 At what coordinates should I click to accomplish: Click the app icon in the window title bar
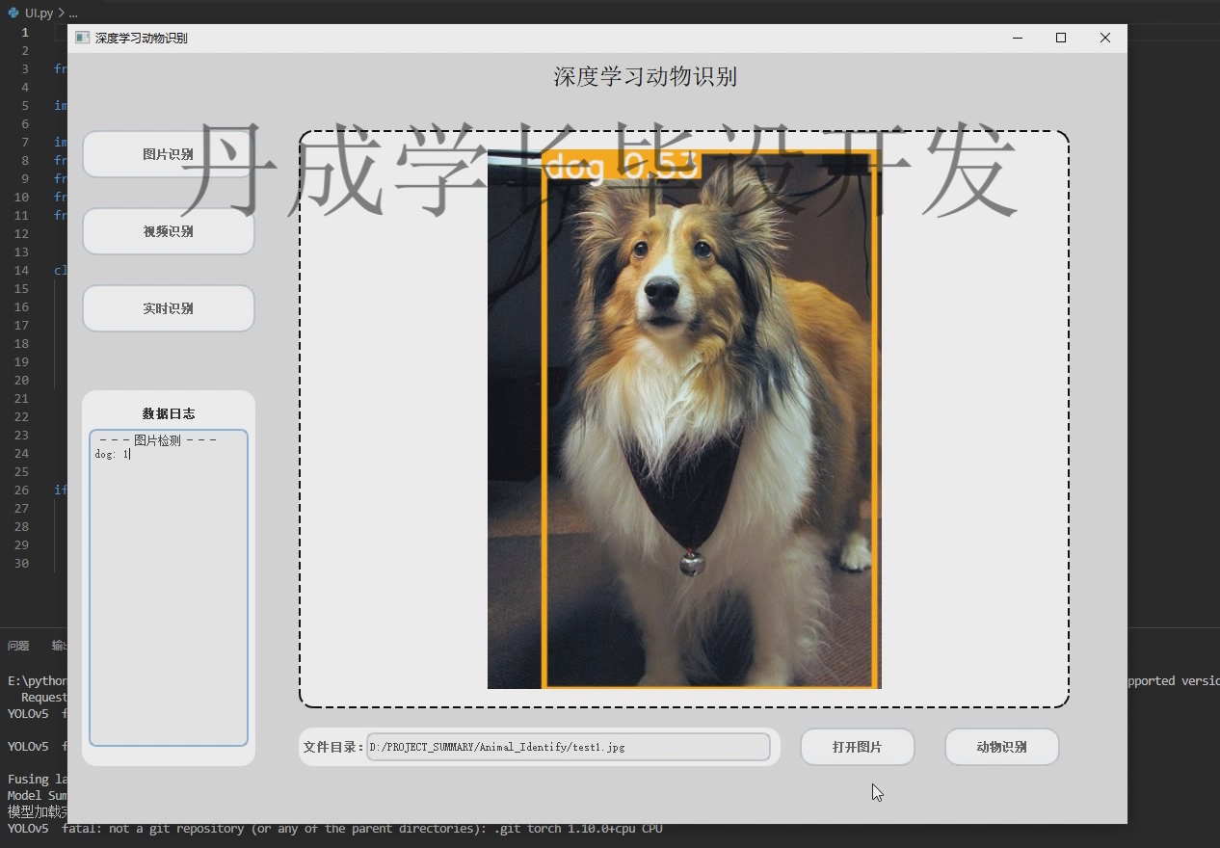(82, 37)
